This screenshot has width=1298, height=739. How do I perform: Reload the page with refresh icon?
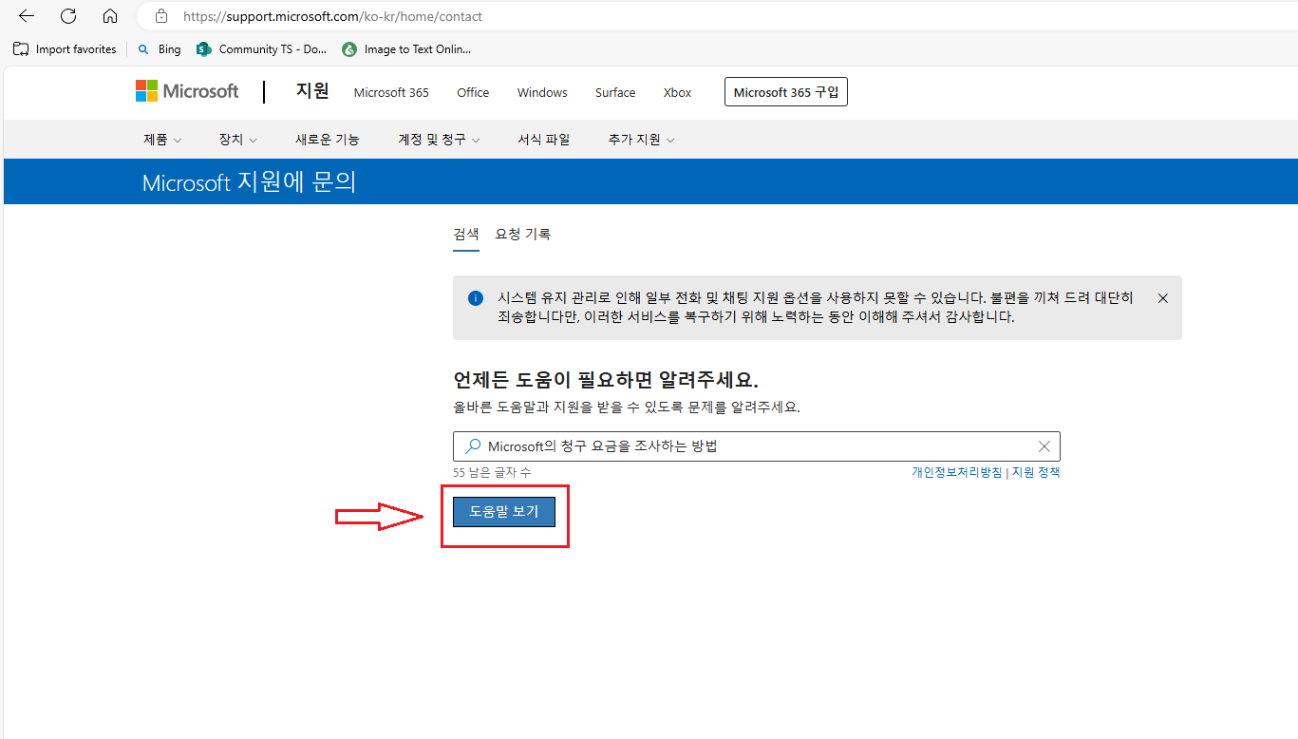(68, 16)
